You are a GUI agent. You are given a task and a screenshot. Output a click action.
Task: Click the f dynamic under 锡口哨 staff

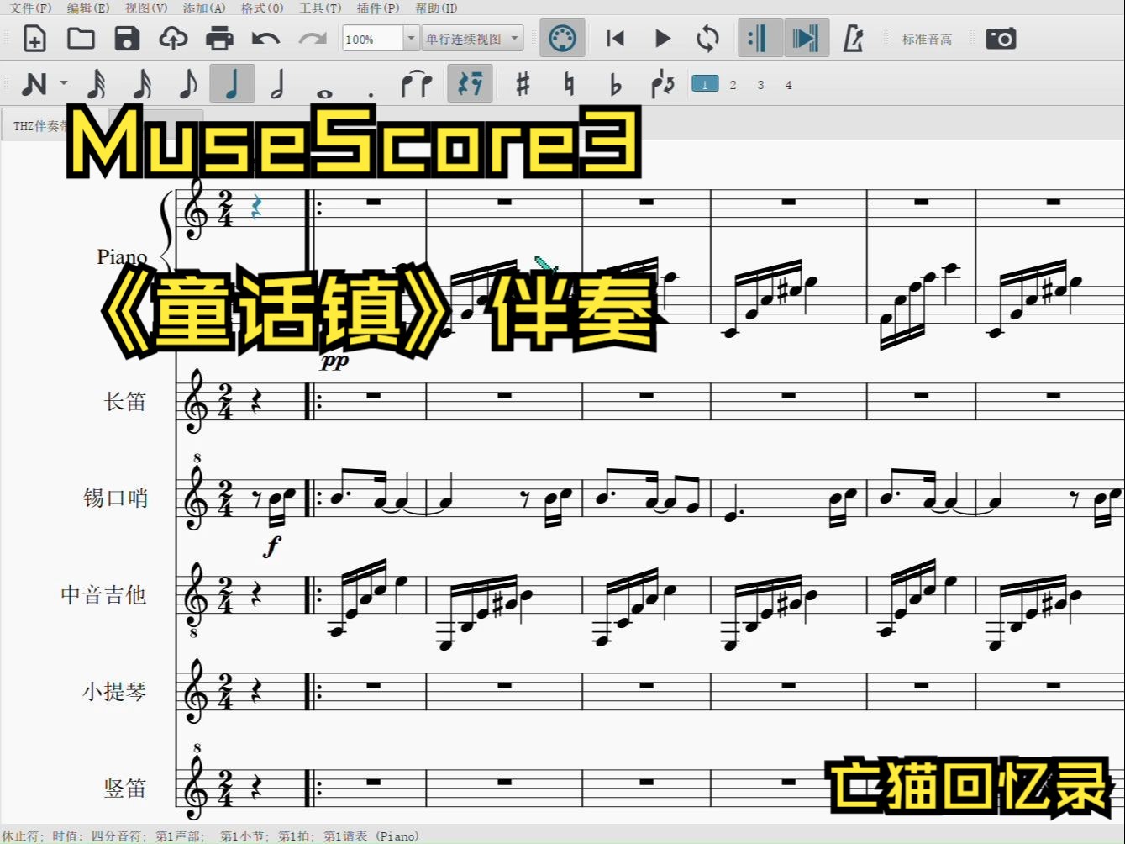point(271,547)
